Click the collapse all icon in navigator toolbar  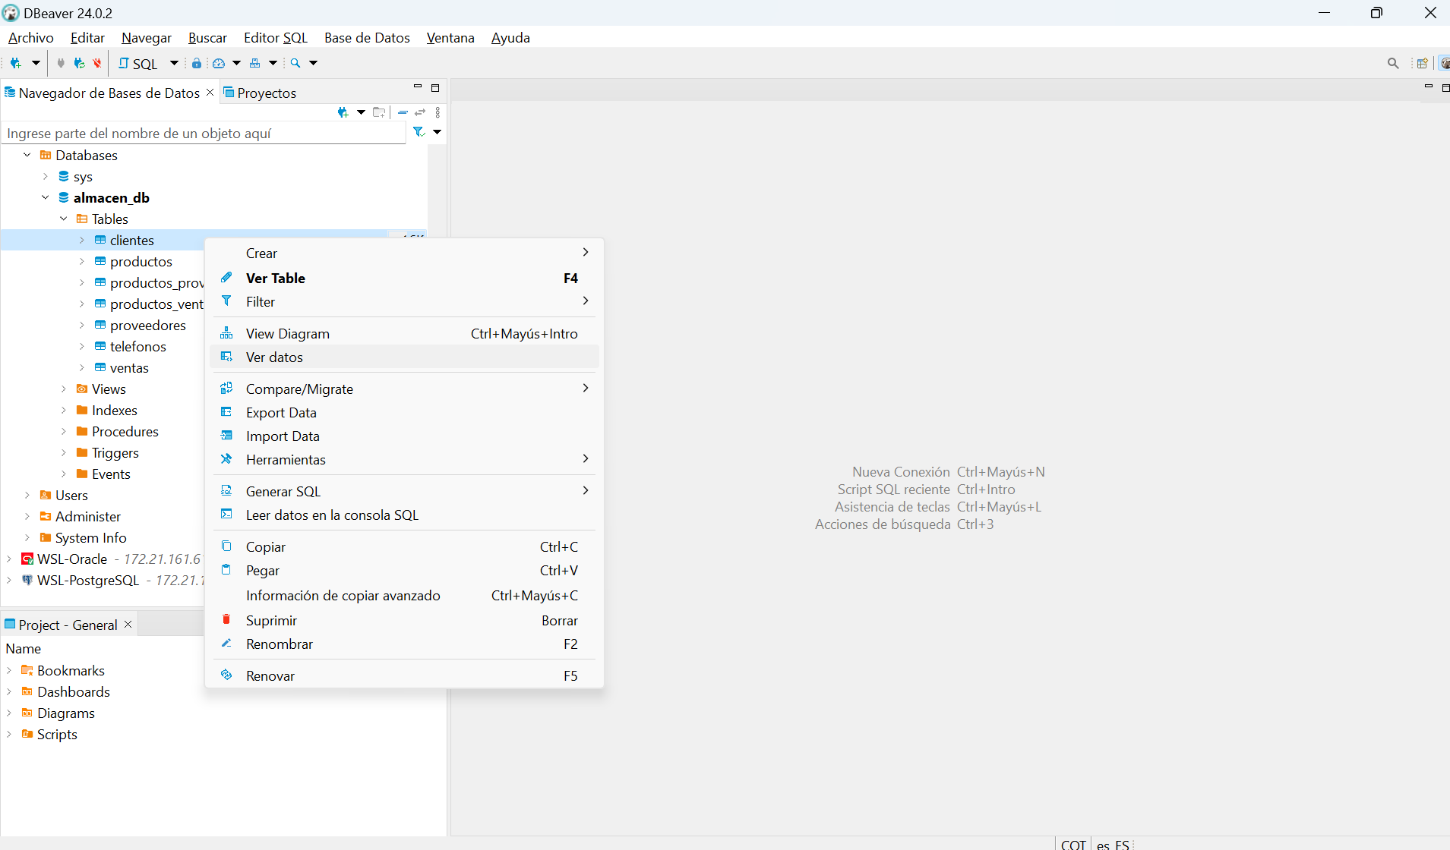coord(403,112)
